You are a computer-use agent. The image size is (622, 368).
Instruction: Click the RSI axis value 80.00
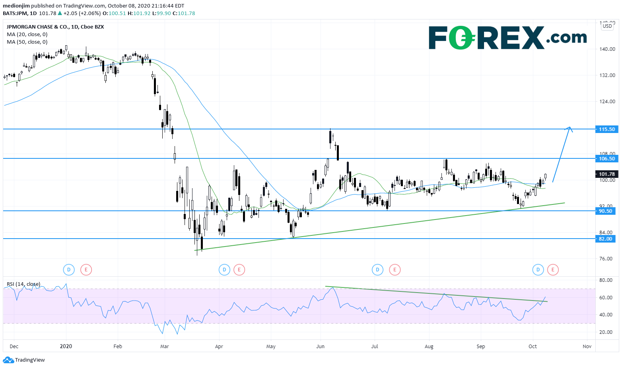(x=606, y=280)
